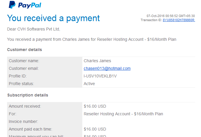
Task: Click the You received a payment heading
Action: [53, 18]
